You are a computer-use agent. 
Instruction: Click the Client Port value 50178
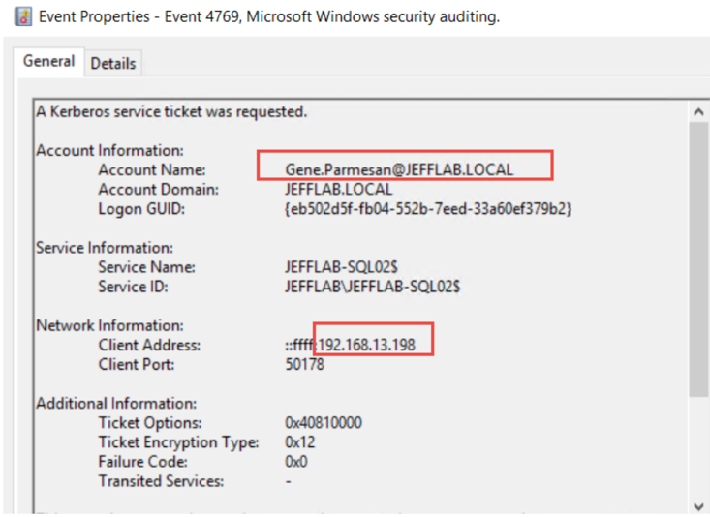305,365
